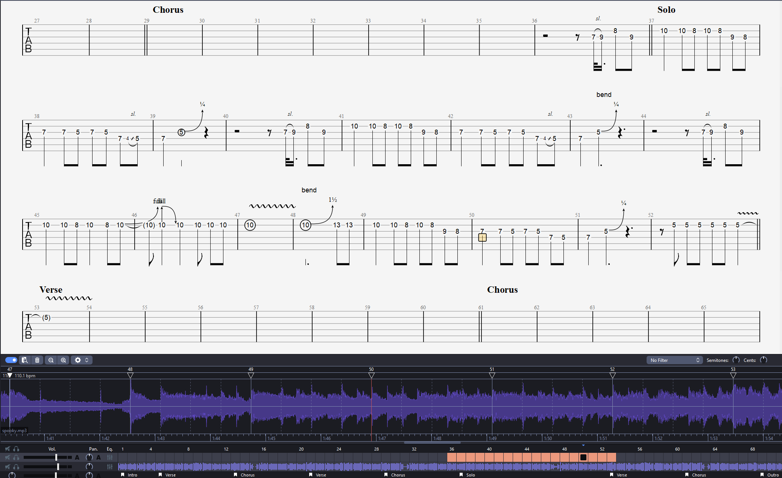Screen dimensions: 782x478
Task: Click the audio file search icon
Action: [x=25, y=360]
